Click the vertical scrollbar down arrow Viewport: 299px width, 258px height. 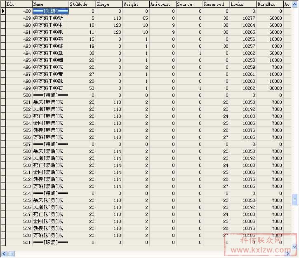pos(295,246)
